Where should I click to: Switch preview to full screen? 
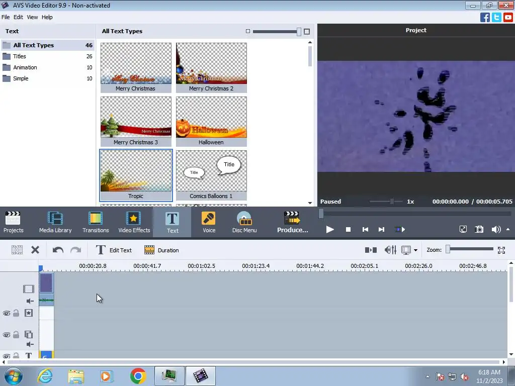[x=463, y=229]
